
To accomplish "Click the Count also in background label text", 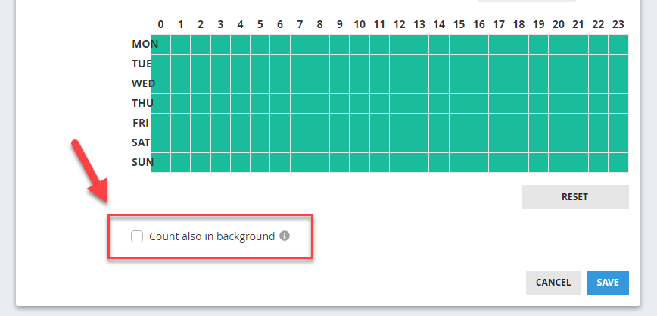I will click(212, 236).
